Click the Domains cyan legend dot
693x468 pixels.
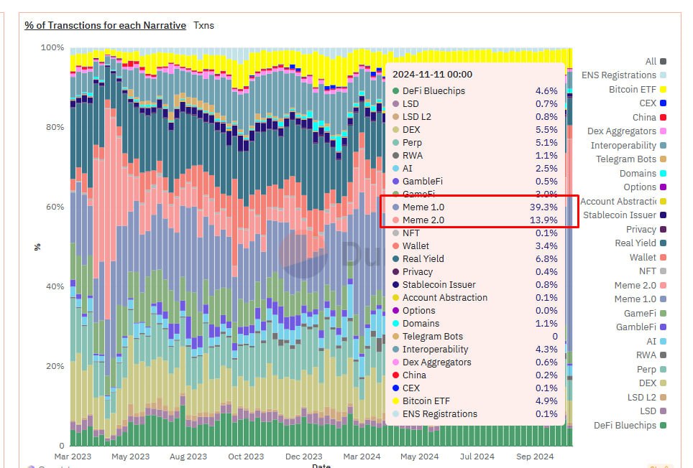tap(663, 174)
